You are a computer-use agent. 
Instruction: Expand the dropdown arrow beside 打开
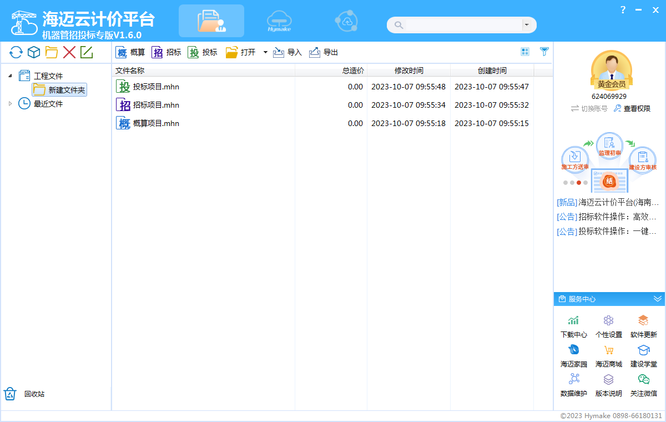point(265,52)
